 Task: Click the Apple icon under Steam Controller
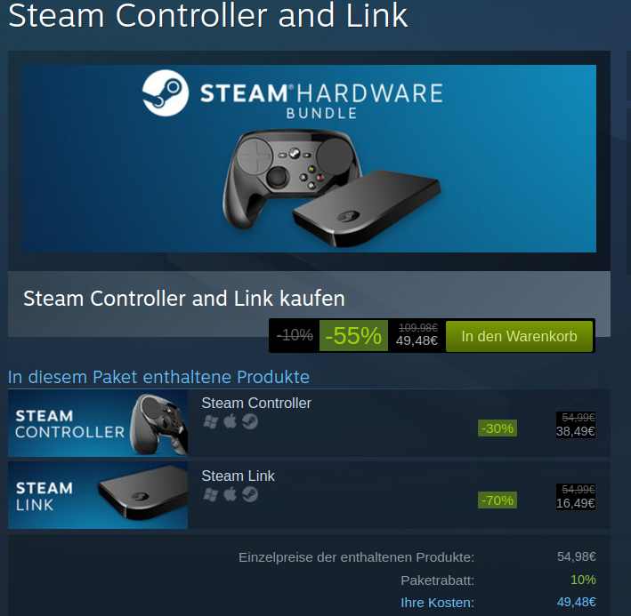point(231,421)
